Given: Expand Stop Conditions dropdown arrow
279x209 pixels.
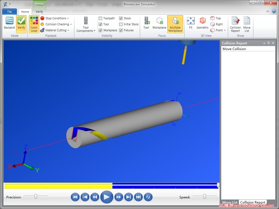Looking at the screenshot, I should pyautogui.click(x=68, y=18).
